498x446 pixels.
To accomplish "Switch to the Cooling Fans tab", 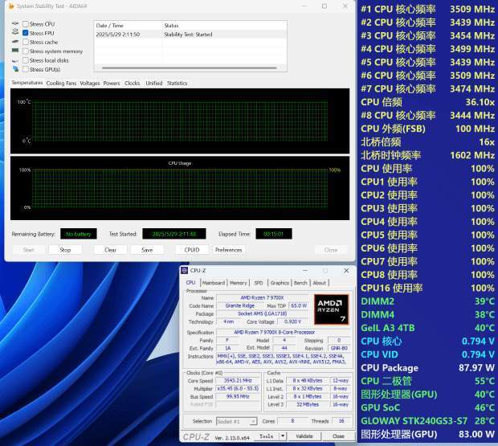I will point(61,83).
